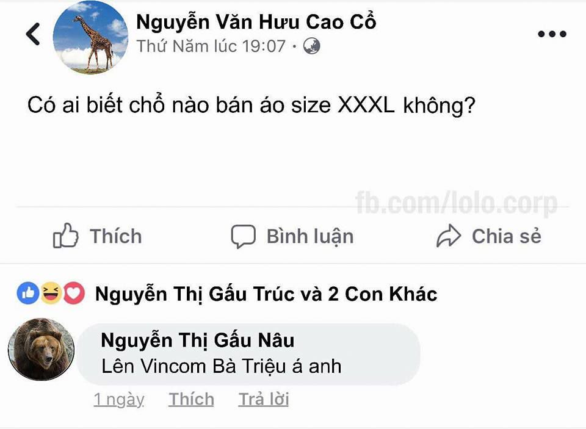
Task: Tap the thumbs-up Thích icon
Action: pyautogui.click(x=66, y=236)
